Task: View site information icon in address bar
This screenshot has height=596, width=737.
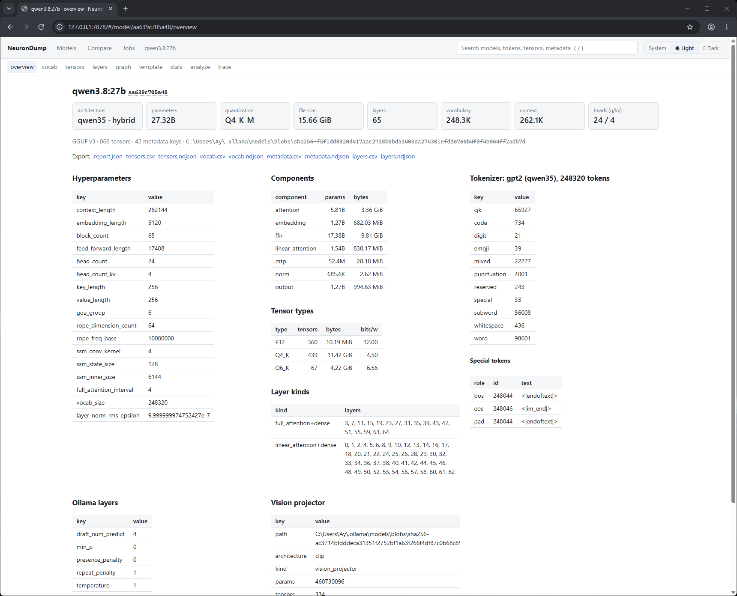Action: pos(60,27)
